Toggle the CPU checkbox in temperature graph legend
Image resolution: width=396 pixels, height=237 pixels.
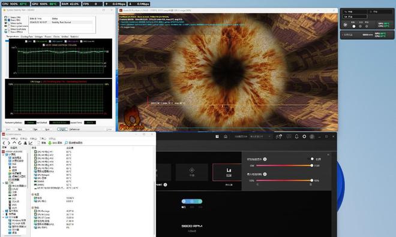26,41
